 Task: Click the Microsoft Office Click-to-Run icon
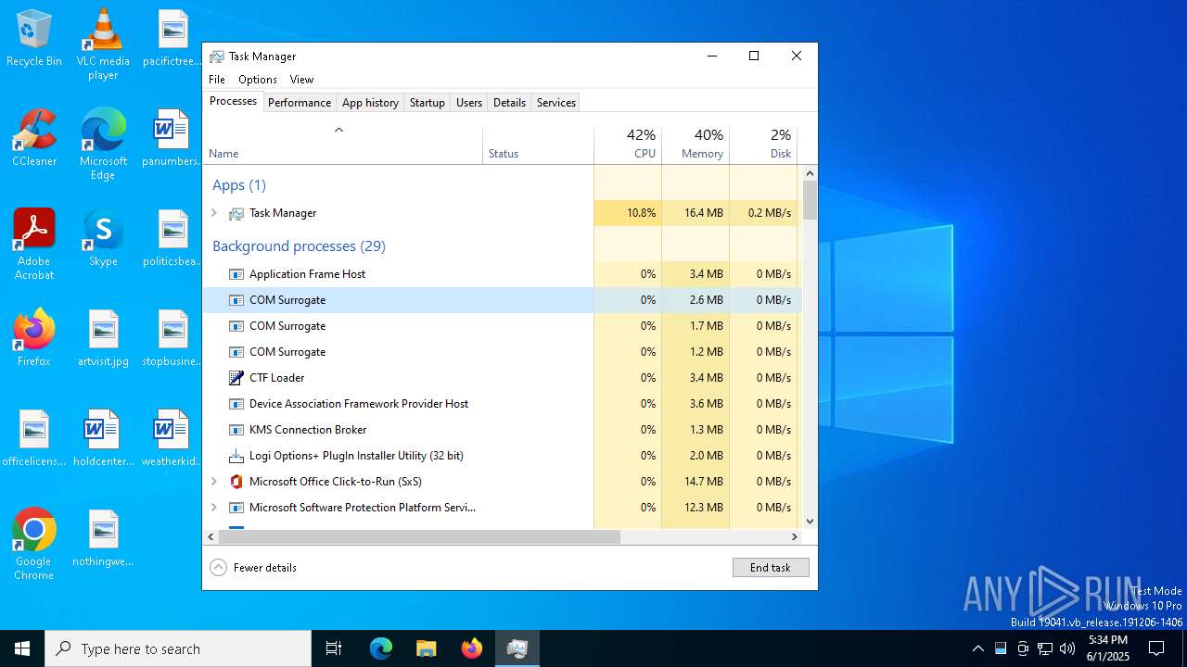click(x=236, y=482)
